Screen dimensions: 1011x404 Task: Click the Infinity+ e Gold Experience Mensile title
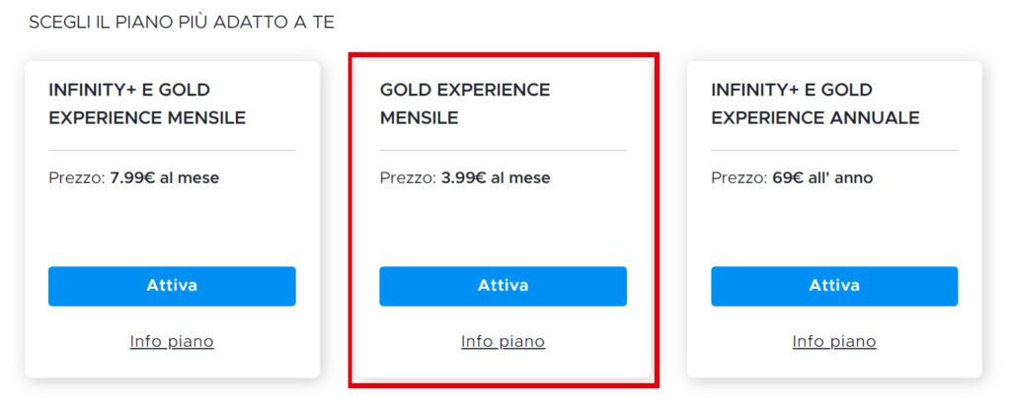click(x=147, y=104)
